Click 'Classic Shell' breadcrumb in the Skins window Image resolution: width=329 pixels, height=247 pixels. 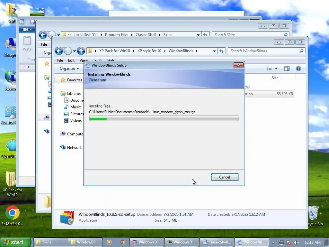click(x=146, y=34)
